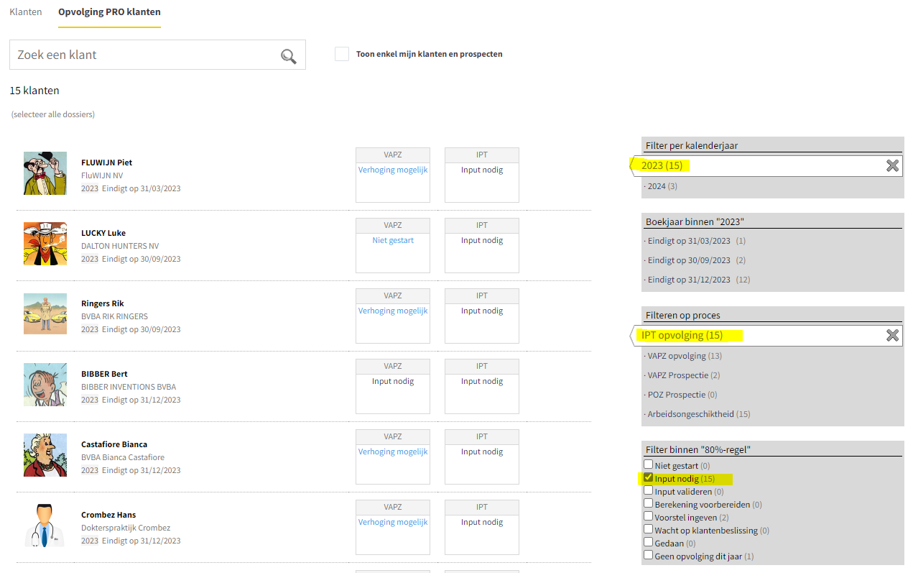Remove the 2023 calendar year filter

[x=891, y=166]
